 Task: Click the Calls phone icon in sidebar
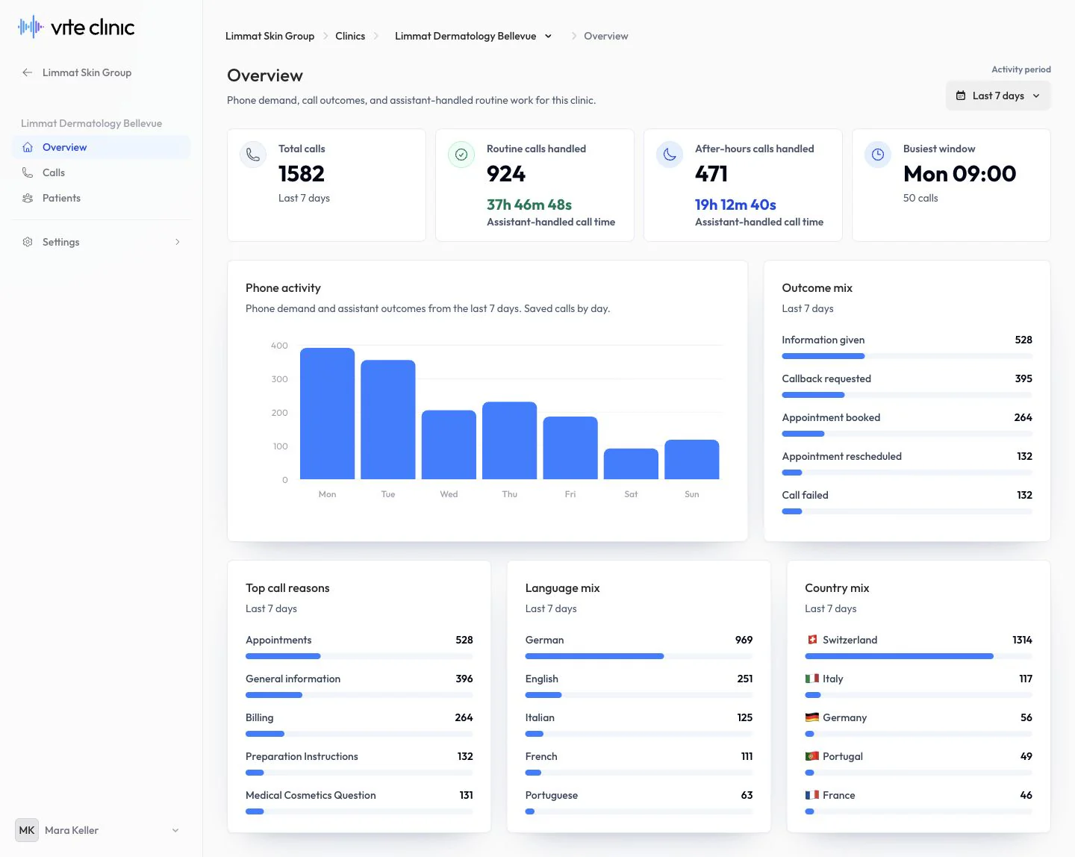[28, 172]
